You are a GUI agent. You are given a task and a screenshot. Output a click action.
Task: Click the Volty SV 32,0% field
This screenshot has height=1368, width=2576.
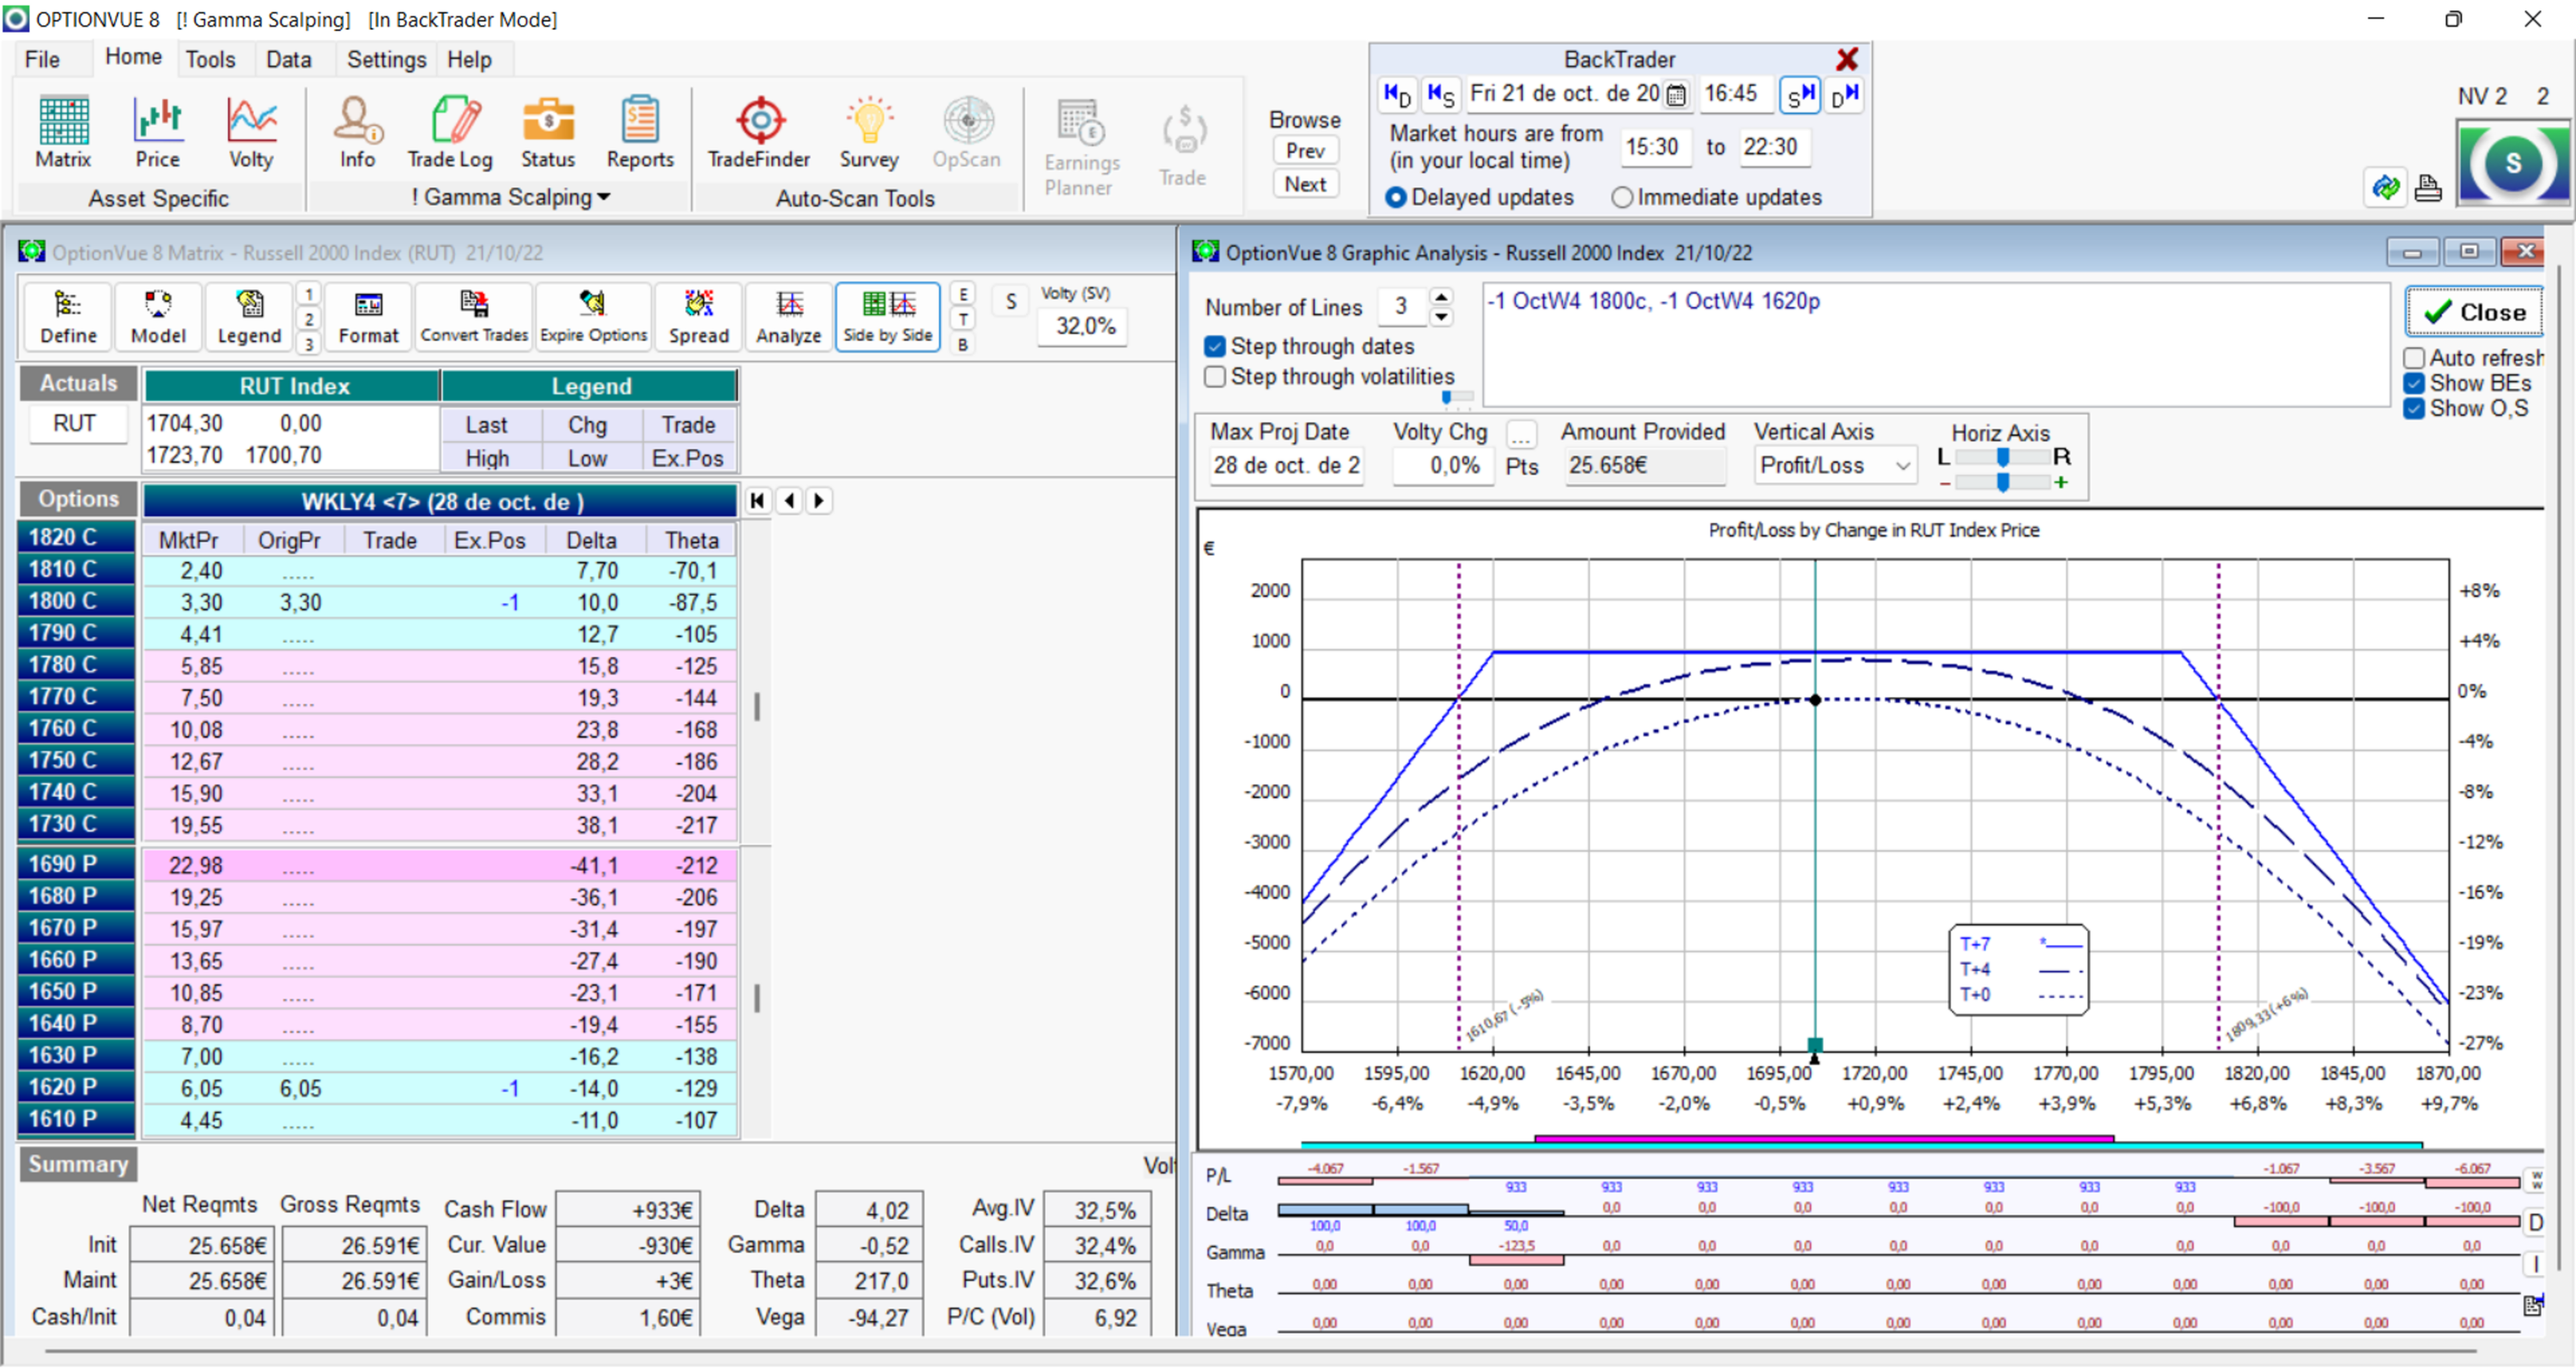[1083, 326]
